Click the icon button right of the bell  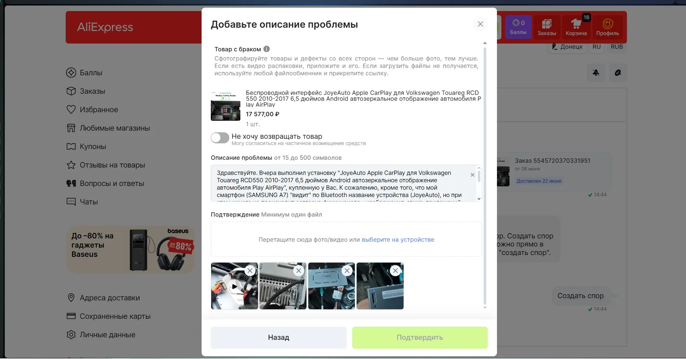(618, 73)
